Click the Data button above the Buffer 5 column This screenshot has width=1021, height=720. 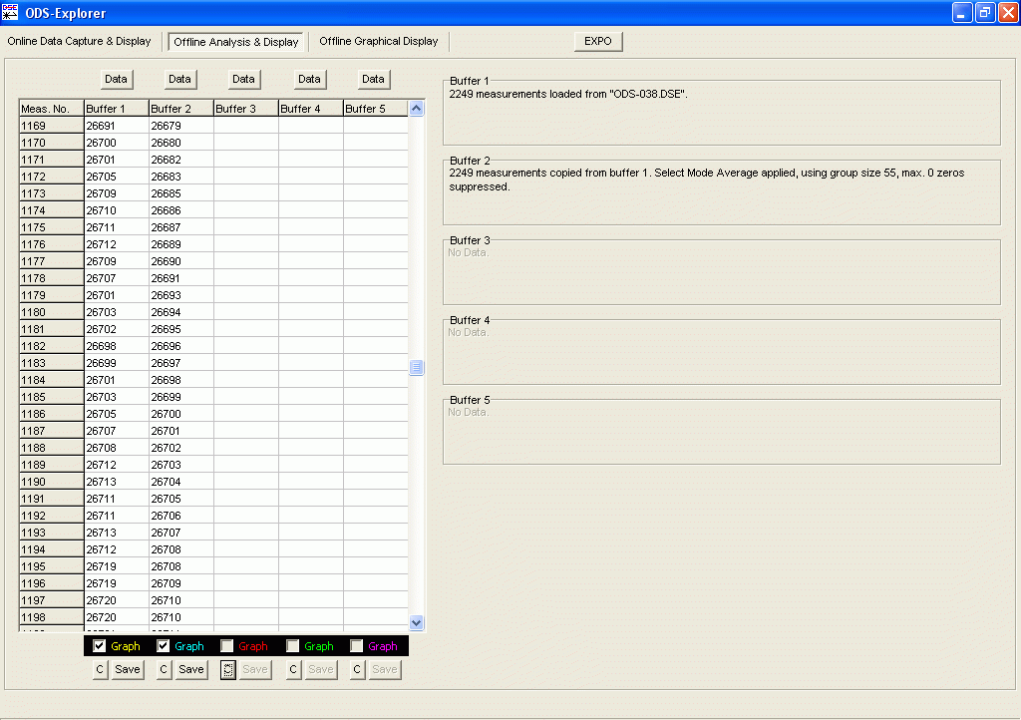point(373,79)
